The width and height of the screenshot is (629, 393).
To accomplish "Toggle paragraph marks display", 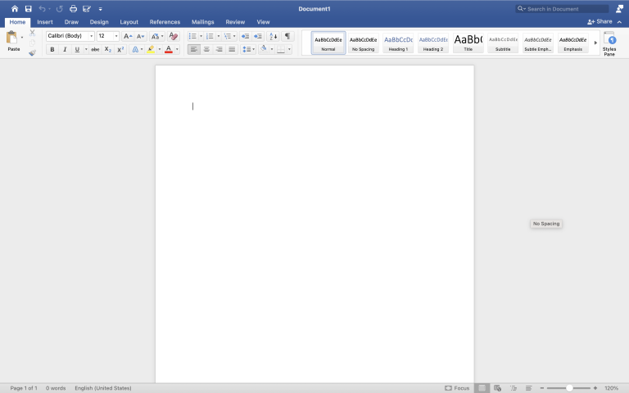I will click(287, 36).
